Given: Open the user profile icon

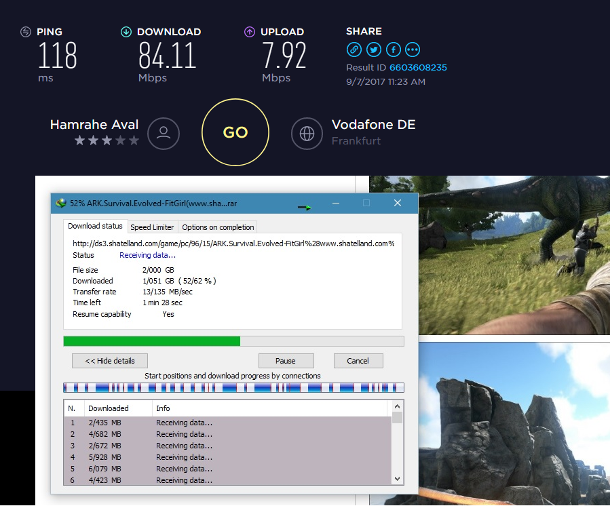Looking at the screenshot, I should [164, 134].
